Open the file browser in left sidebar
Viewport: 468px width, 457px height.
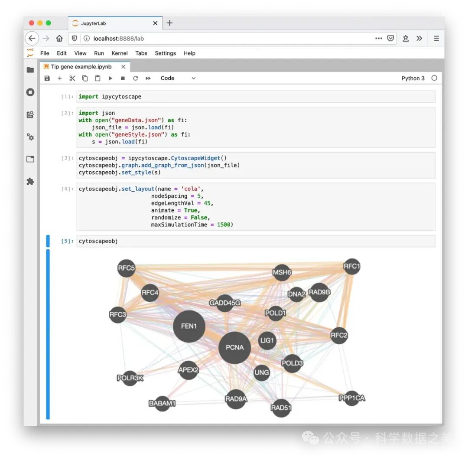30,70
